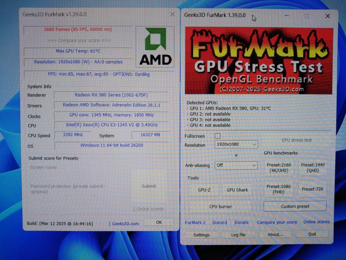This screenshot has height=260, width=346.
Task: Start the CPU burner tool
Action: tap(221, 206)
